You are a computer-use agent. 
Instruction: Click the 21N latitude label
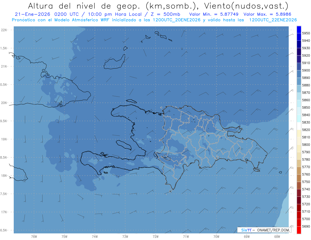click(x=4, y=66)
